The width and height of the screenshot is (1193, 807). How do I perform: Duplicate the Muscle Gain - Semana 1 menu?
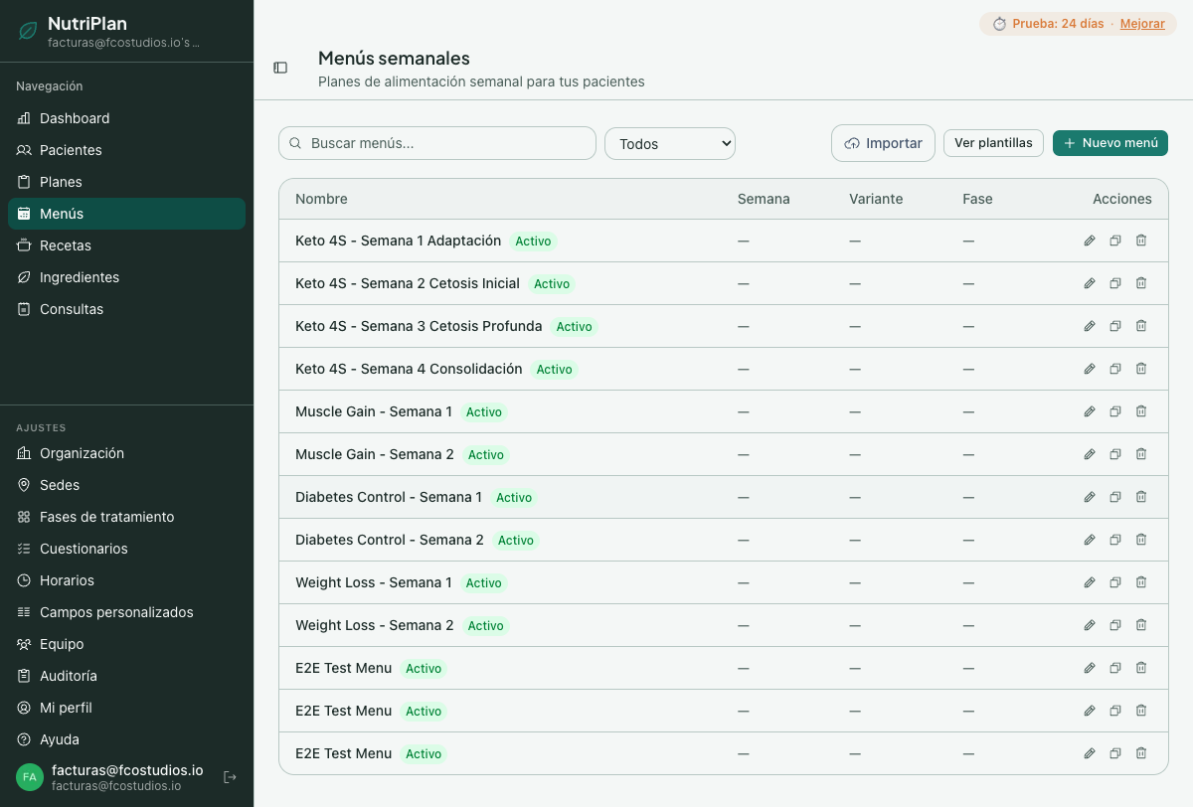coord(1114,411)
